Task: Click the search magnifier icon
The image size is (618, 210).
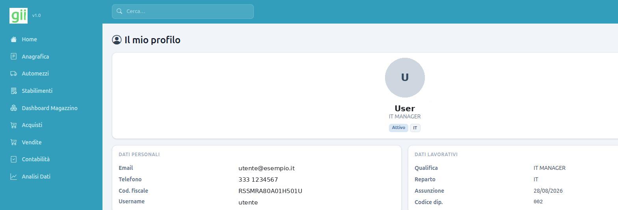Action: tap(119, 11)
